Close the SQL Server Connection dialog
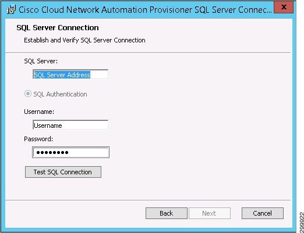This screenshot has width=304, height=233. pyautogui.click(x=284, y=7)
